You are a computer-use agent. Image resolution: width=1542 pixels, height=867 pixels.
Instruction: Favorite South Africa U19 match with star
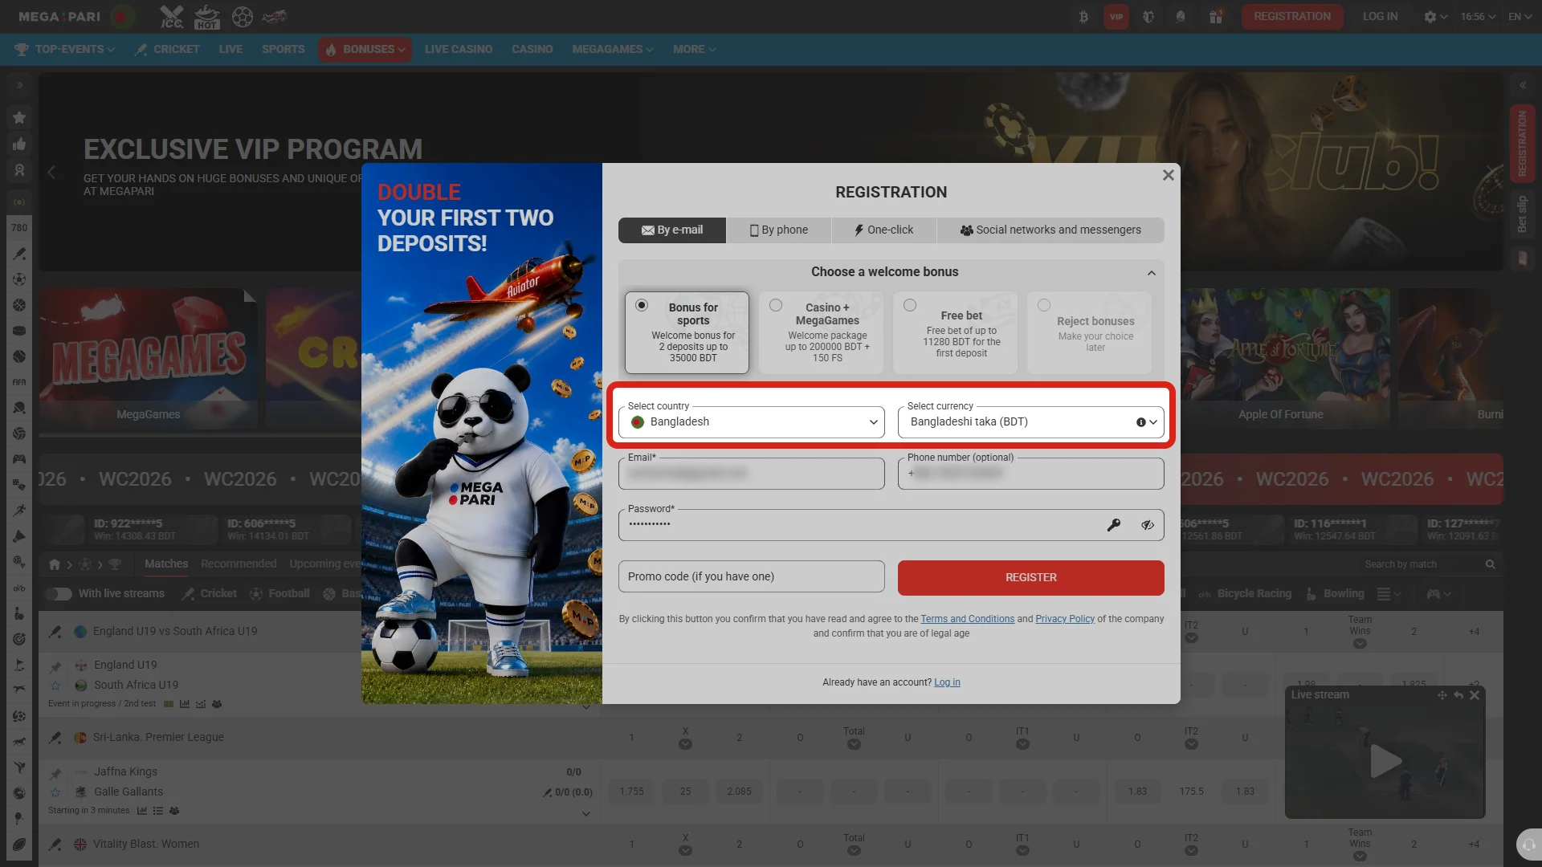point(55,686)
